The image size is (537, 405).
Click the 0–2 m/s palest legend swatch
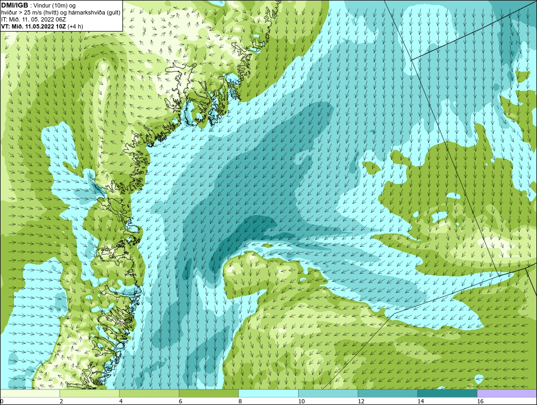tap(30, 393)
